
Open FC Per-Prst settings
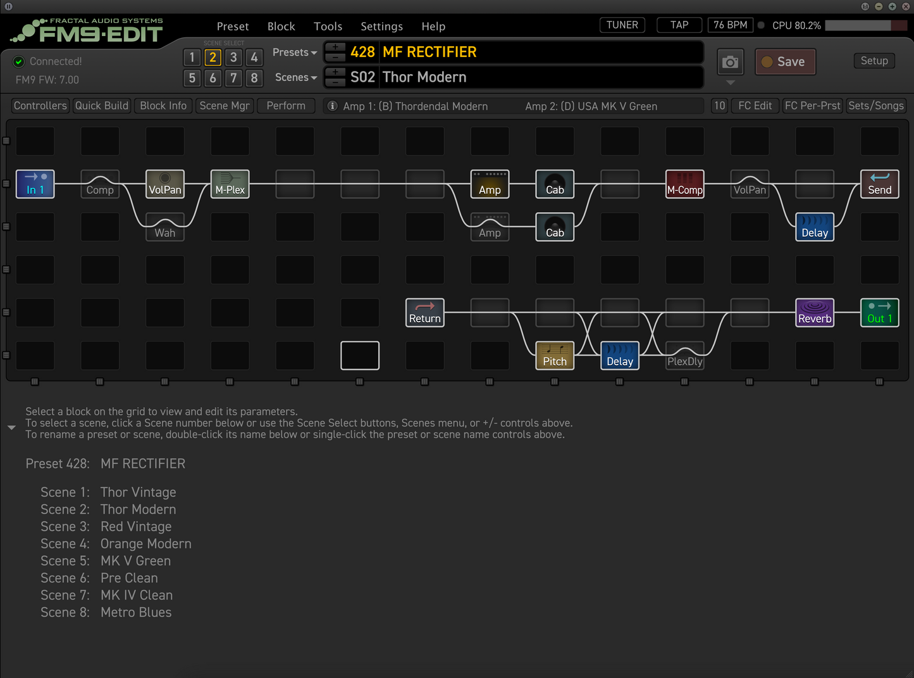[x=813, y=106]
